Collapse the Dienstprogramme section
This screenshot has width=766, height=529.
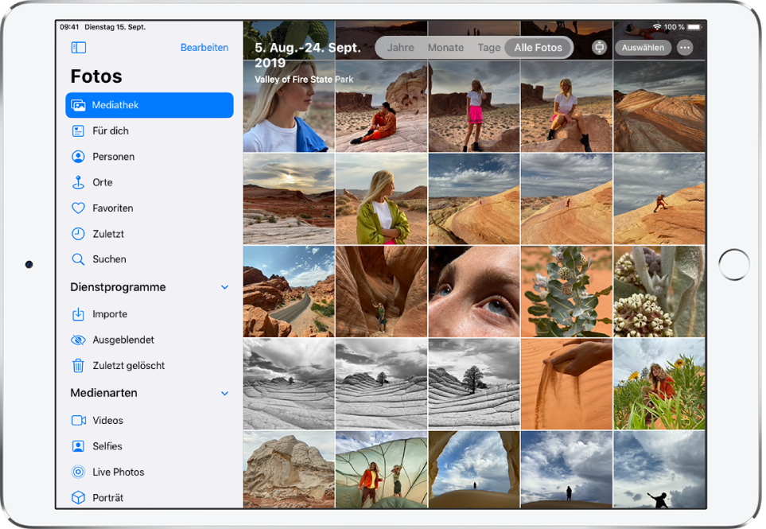[x=225, y=287]
